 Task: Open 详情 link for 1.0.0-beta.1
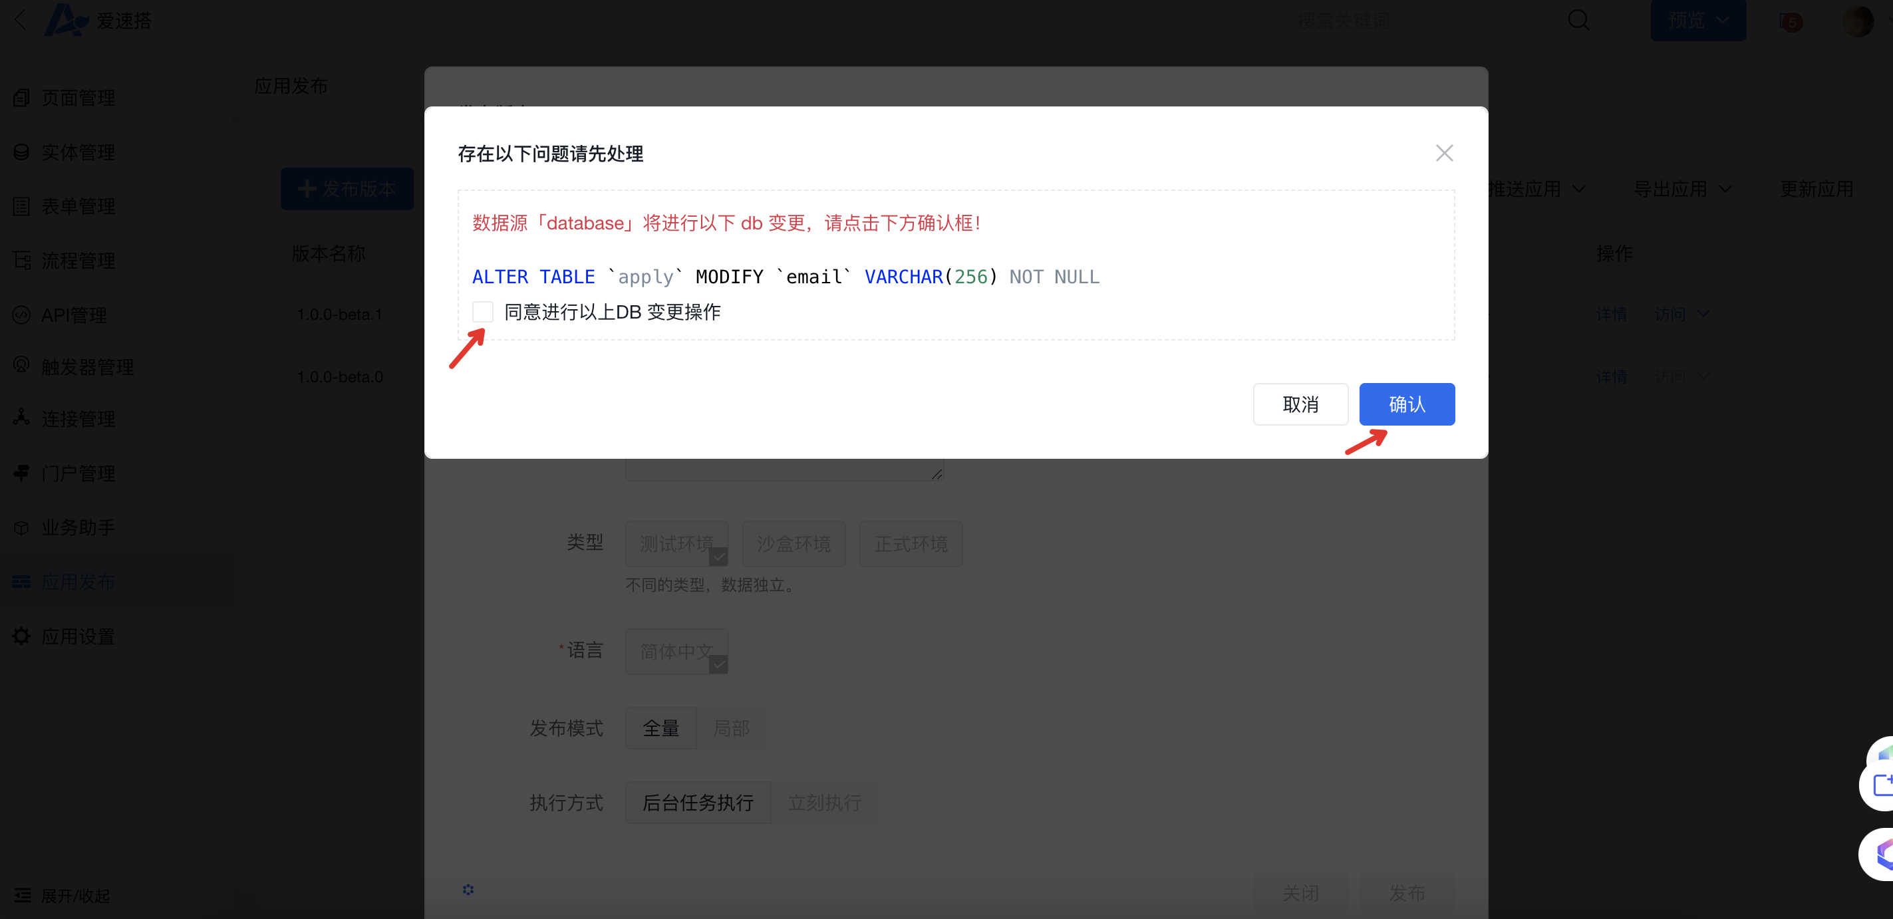tap(1611, 315)
